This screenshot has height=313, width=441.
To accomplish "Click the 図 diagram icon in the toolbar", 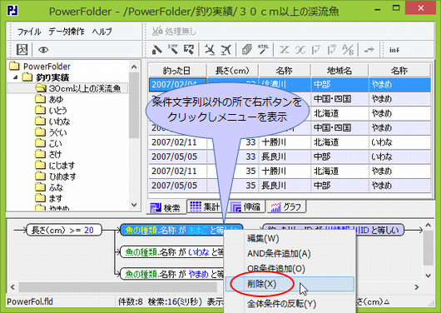I will pos(22,50).
